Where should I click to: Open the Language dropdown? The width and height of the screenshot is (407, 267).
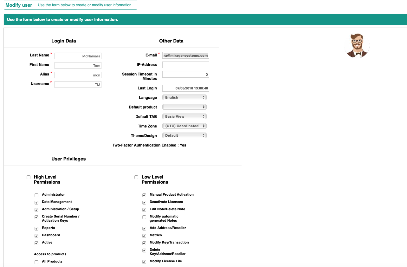pyautogui.click(x=184, y=97)
